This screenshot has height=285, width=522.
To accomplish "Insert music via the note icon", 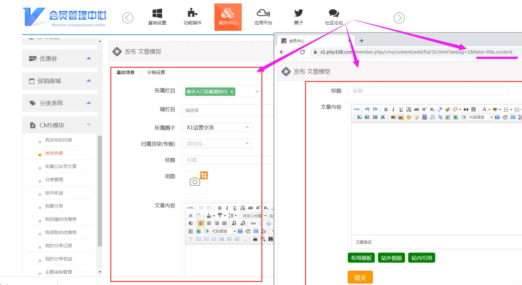I will pos(432,117).
